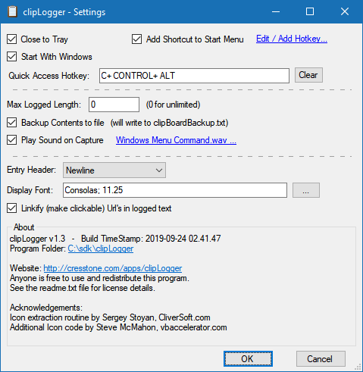Focus the Quick Access Hotkey field

click(194, 76)
